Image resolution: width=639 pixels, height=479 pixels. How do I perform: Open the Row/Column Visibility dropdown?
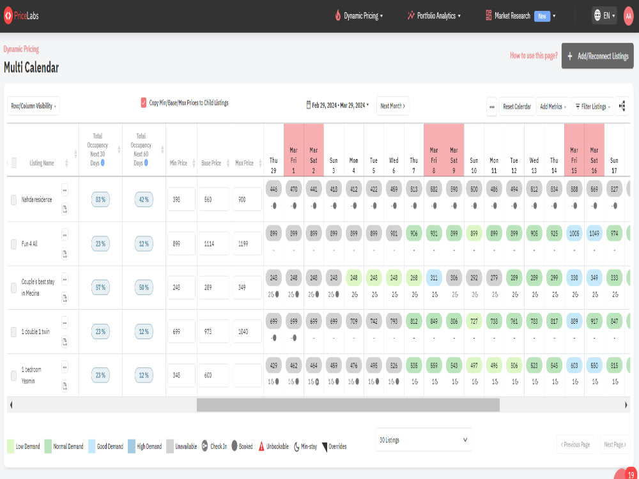click(x=33, y=105)
